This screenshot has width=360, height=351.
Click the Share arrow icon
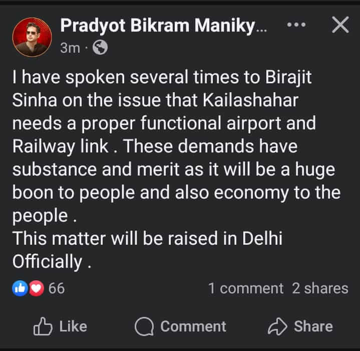pyautogui.click(x=277, y=327)
